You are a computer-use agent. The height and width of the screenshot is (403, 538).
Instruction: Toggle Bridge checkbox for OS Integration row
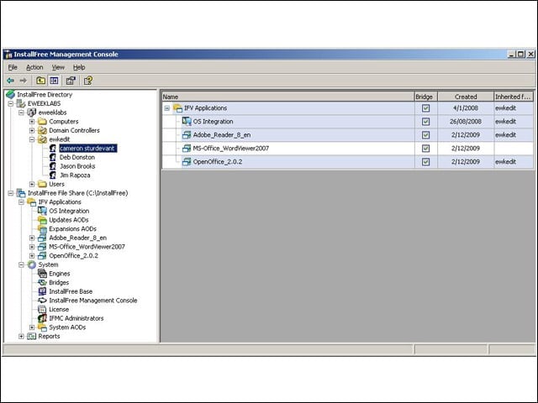click(x=426, y=122)
